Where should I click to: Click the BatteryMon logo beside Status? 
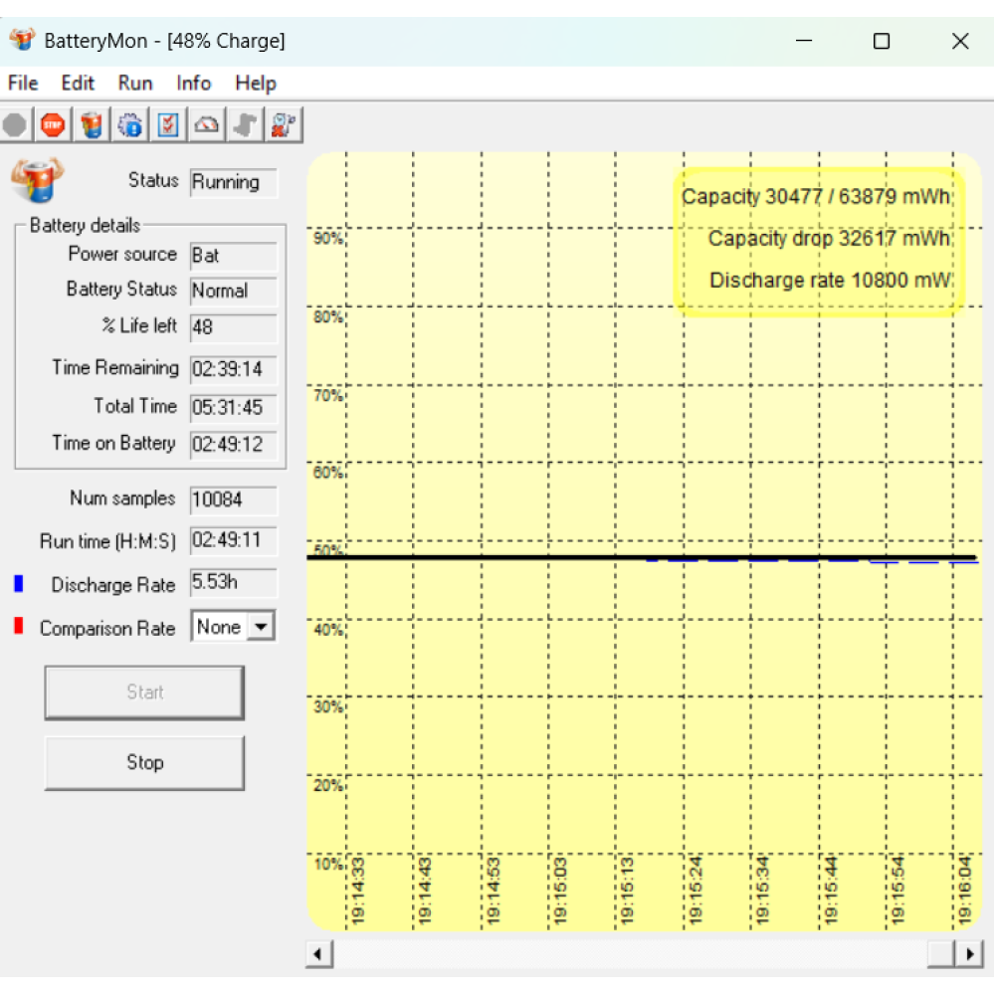(36, 180)
